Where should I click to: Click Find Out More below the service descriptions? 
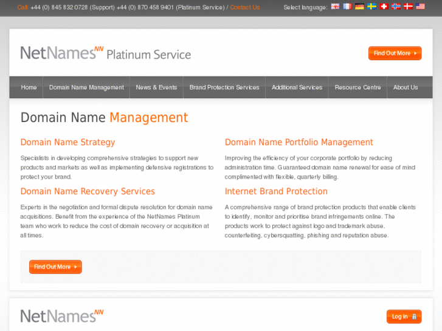click(x=55, y=267)
